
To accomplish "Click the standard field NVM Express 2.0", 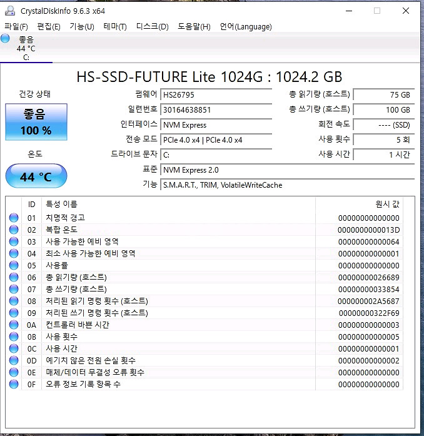I will [x=288, y=170].
